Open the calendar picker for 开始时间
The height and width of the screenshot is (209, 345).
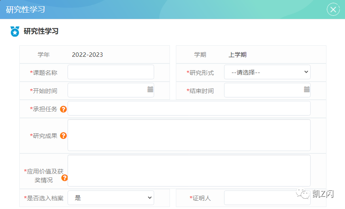click(x=150, y=90)
